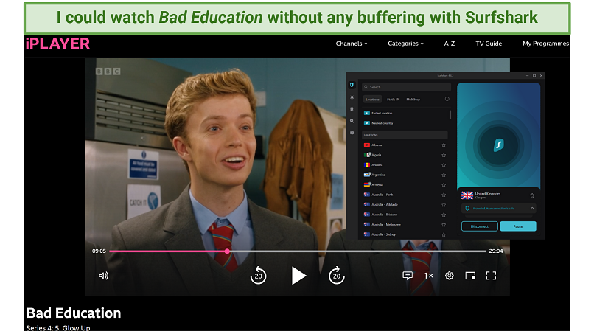Click the Pause VPN button
The width and height of the screenshot is (594, 334).
pos(518,226)
